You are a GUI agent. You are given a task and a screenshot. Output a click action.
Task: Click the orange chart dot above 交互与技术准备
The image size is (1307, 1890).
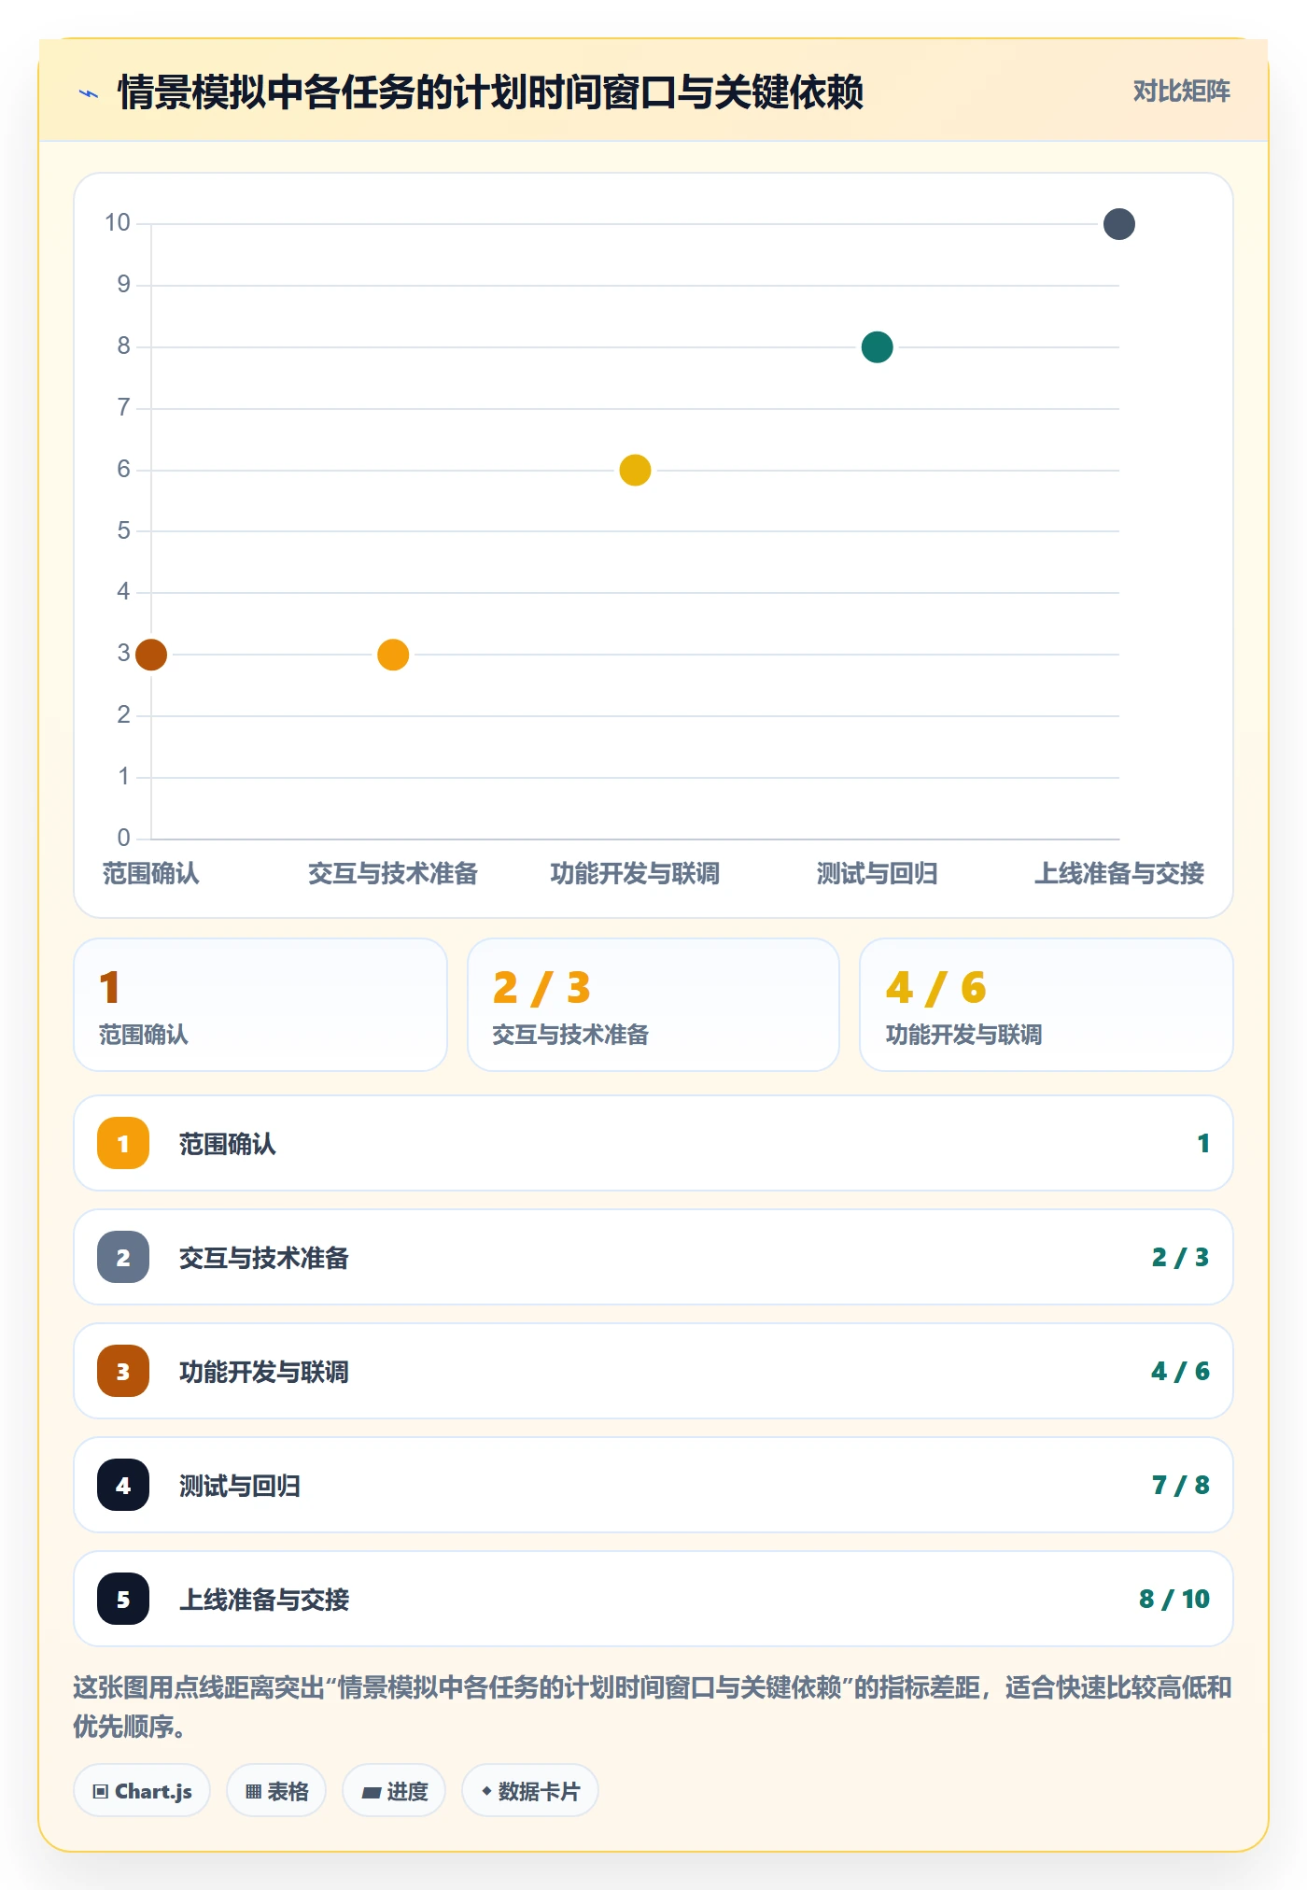pyautogui.click(x=393, y=655)
